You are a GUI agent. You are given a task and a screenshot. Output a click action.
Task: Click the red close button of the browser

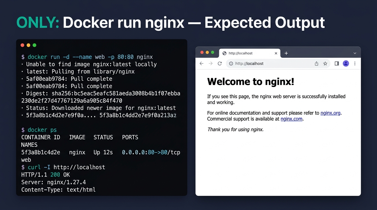pyautogui.click(x=202, y=52)
